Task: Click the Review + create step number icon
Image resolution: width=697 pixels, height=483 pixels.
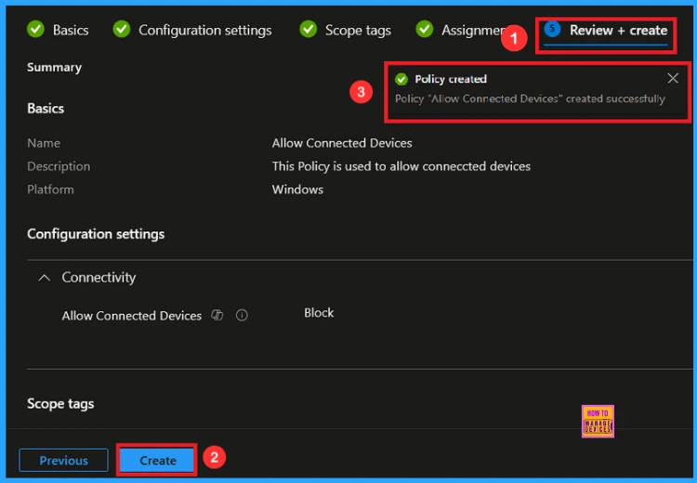Action: (x=553, y=30)
